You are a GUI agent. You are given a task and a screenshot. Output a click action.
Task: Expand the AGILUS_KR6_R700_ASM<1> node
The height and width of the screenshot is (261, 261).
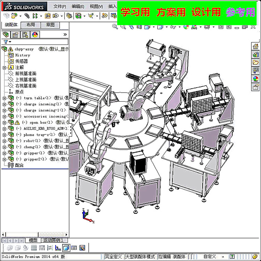(x=4, y=129)
